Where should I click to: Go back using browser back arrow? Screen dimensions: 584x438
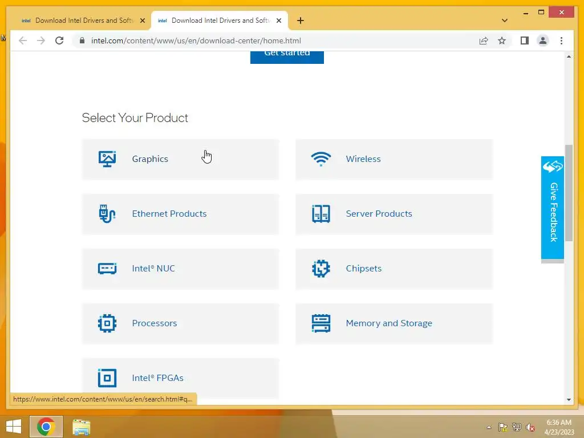click(x=23, y=40)
